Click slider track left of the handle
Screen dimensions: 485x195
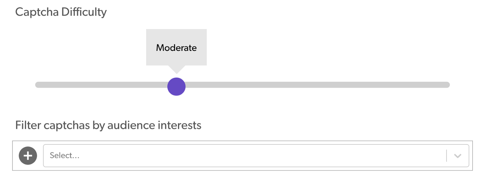click(104, 85)
